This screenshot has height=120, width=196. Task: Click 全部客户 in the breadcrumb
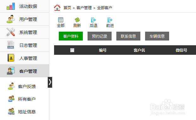(x=105, y=8)
